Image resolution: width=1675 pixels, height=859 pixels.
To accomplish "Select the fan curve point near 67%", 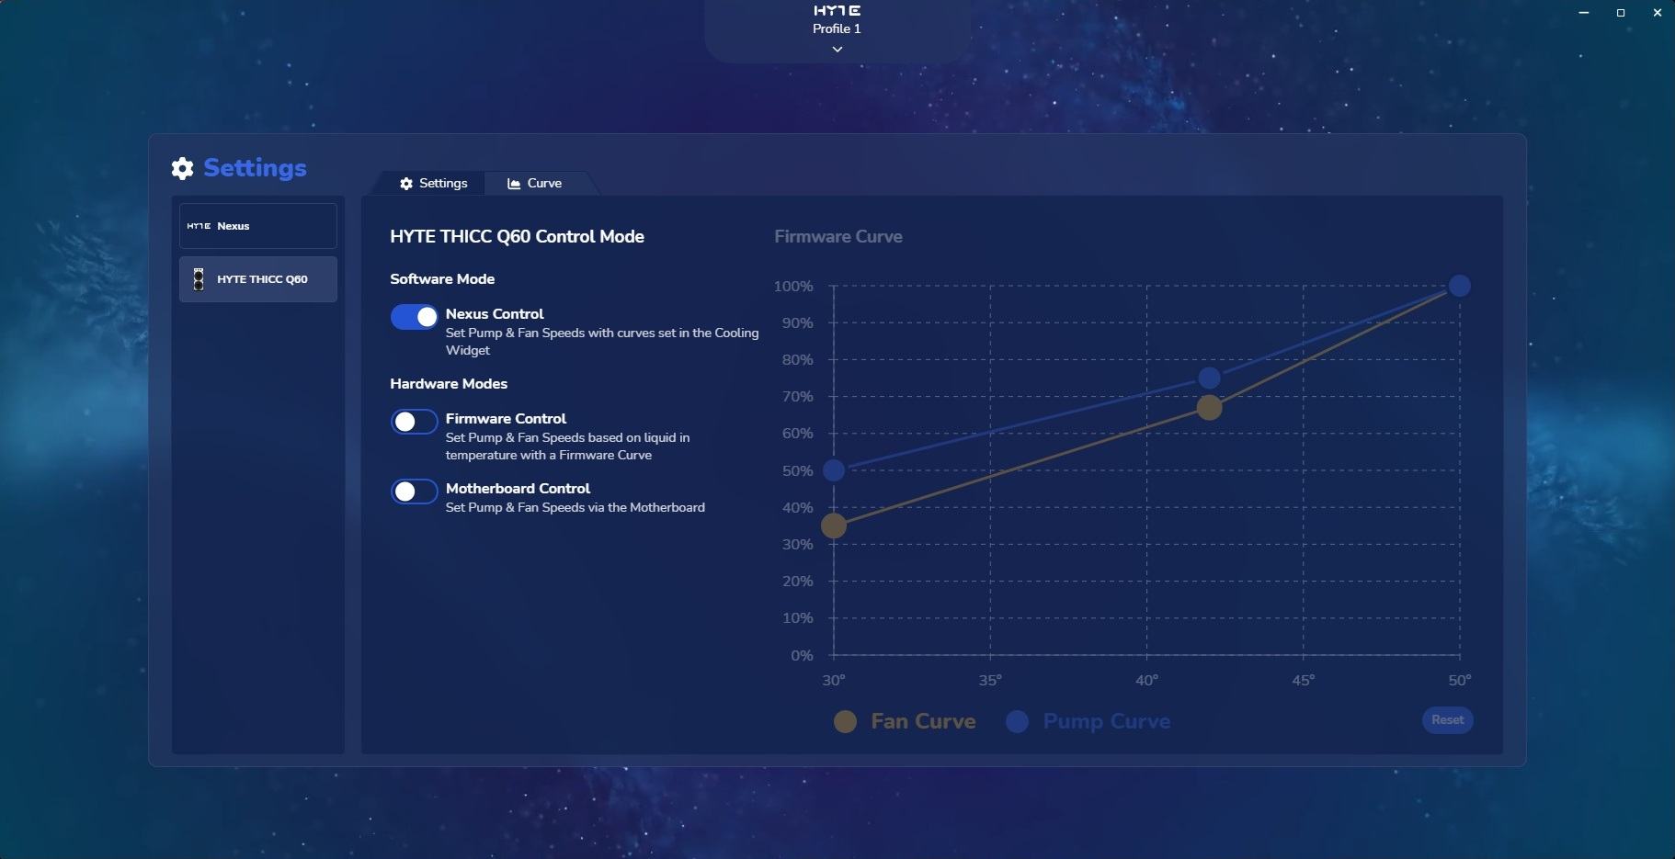I will pyautogui.click(x=1209, y=408).
